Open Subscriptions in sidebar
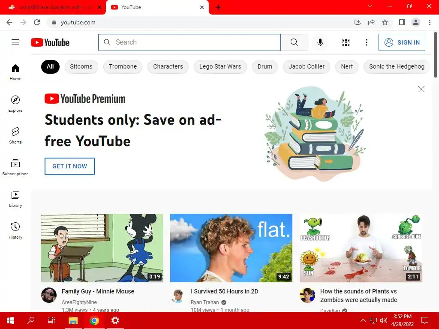Screen dimensions: 439x329 click(15, 167)
